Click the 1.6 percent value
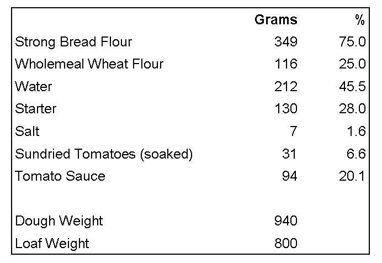This screenshot has width=382, height=263. pos(356,131)
